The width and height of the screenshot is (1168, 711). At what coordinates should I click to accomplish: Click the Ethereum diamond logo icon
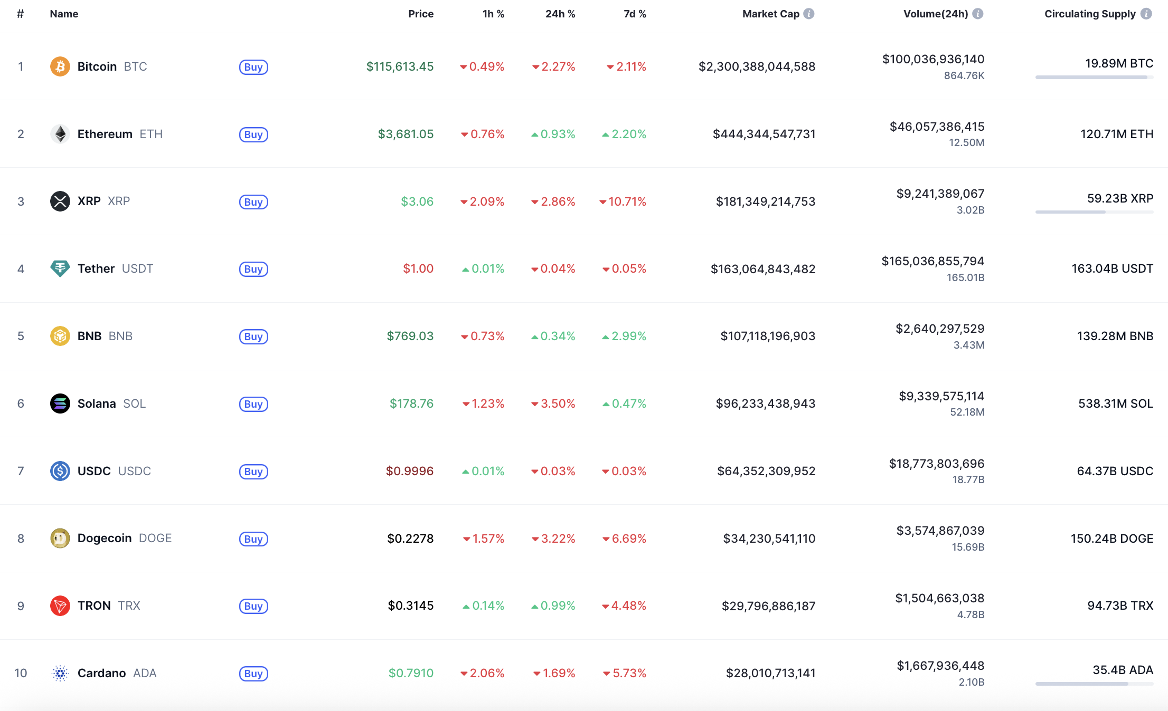pos(60,134)
